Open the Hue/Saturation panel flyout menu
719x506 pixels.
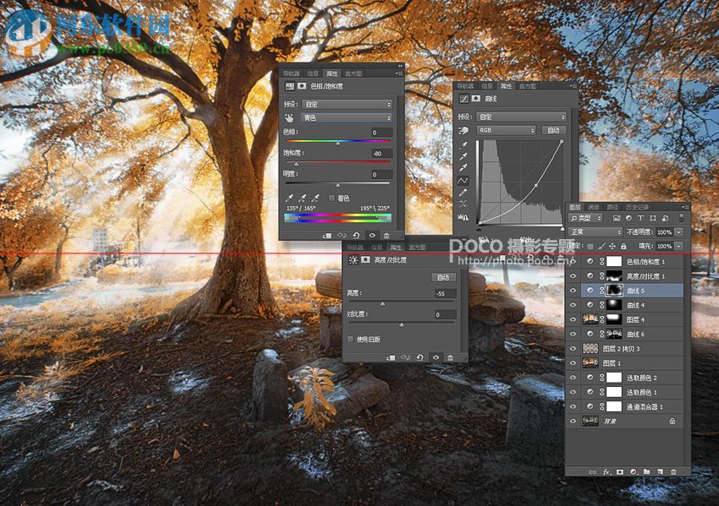tap(398, 73)
